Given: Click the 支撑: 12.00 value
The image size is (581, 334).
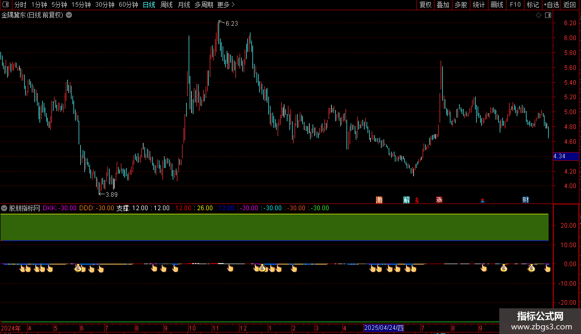Looking at the screenshot, I should pos(132,208).
